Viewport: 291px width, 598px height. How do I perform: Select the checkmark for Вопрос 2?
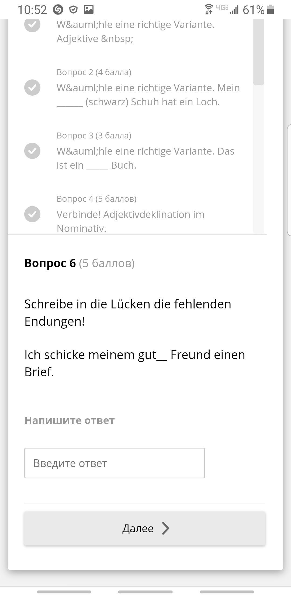tap(32, 88)
